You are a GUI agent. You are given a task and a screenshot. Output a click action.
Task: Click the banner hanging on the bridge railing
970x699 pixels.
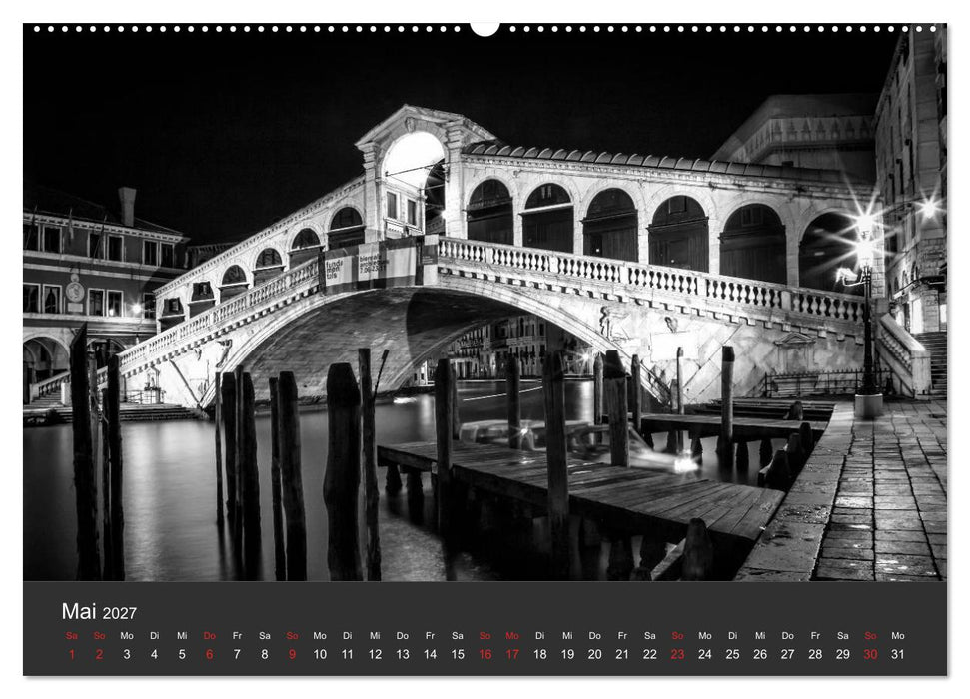pyautogui.click(x=379, y=265)
